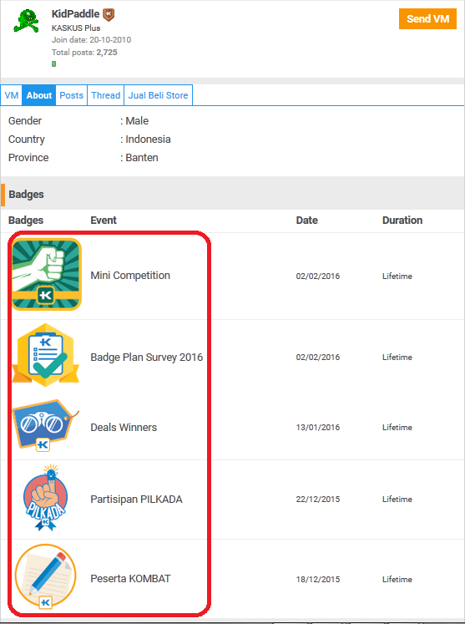Click the Date column header
The height and width of the screenshot is (624, 465).
(306, 220)
